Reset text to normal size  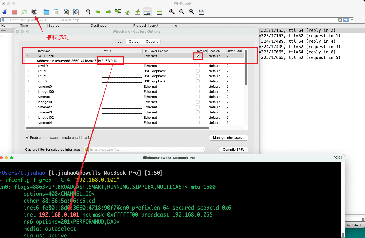coord(192,12)
